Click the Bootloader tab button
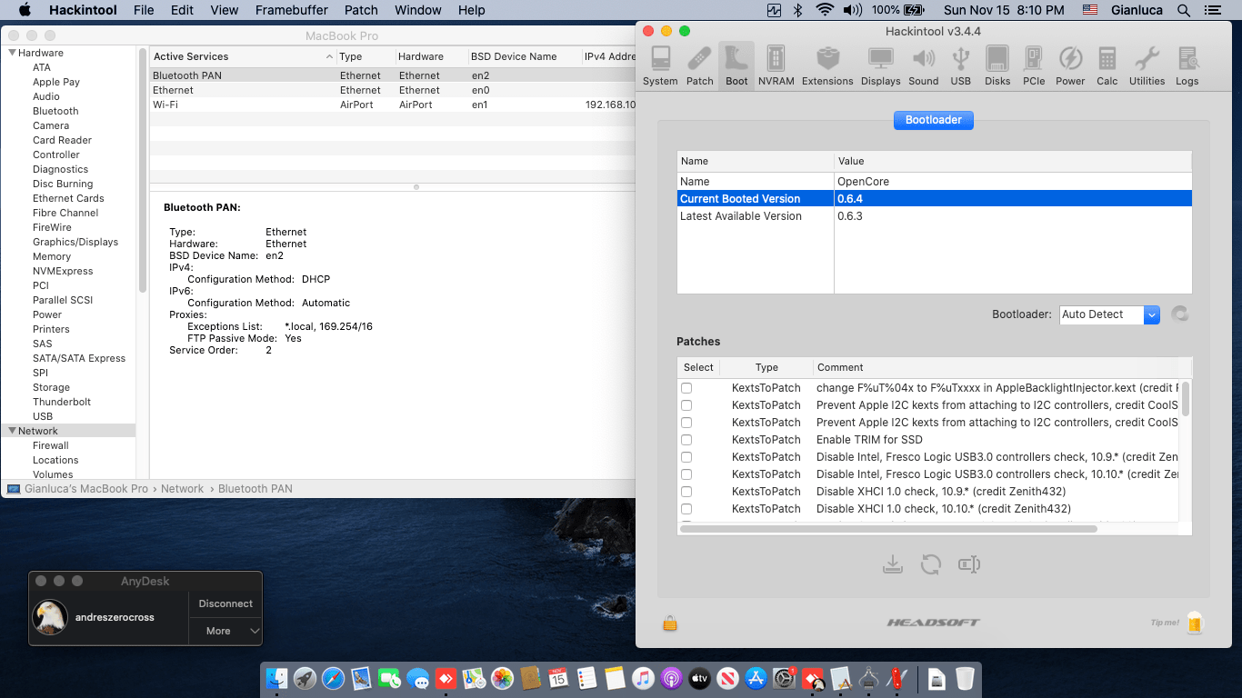The image size is (1242, 698). [x=934, y=120]
